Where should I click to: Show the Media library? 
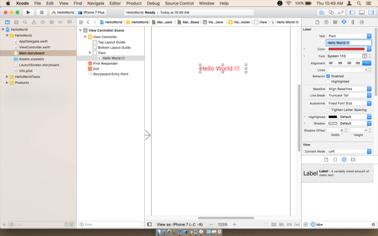353,160
